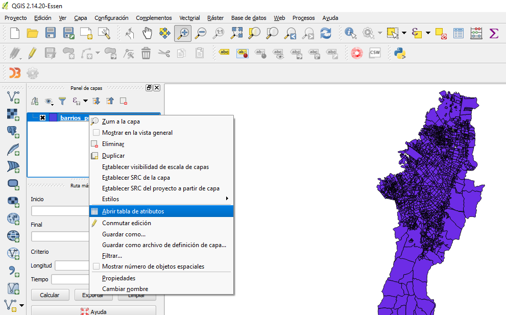Open the statistics summary with the Sigma icon

click(493, 32)
